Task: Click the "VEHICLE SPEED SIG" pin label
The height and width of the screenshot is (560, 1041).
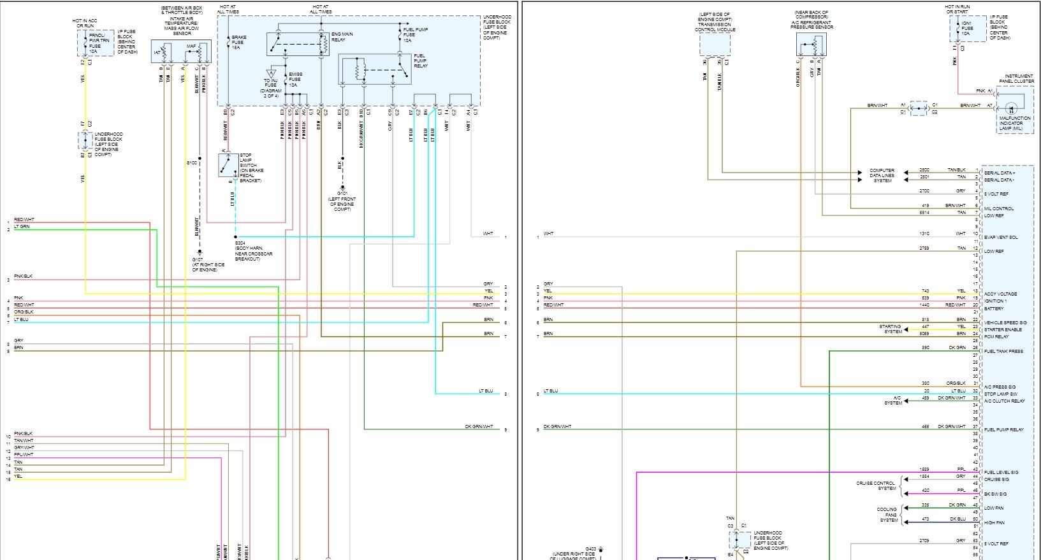Action: point(1005,323)
